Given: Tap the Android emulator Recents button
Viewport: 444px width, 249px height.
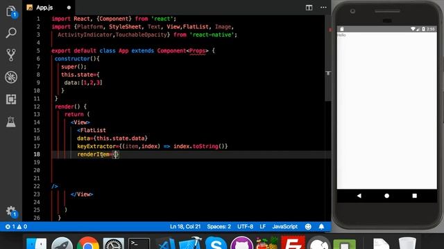Looking at the screenshot, I should tap(415, 196).
